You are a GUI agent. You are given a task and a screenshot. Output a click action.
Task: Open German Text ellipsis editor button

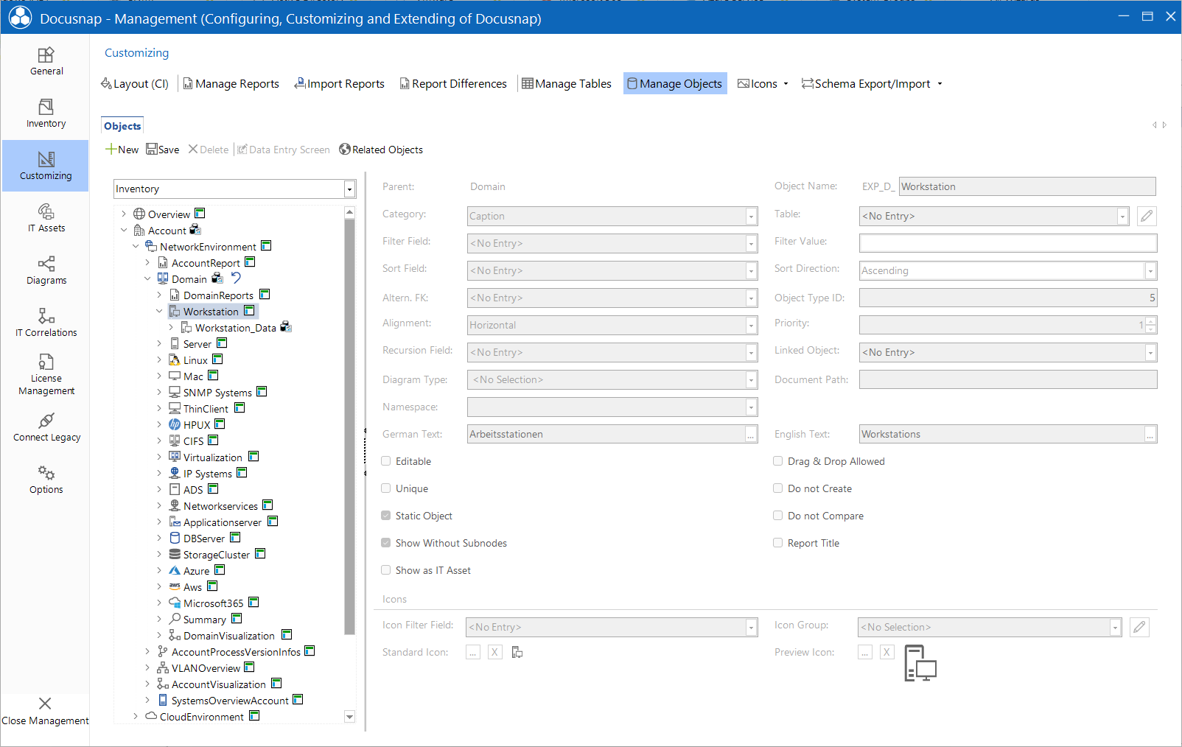click(x=751, y=435)
